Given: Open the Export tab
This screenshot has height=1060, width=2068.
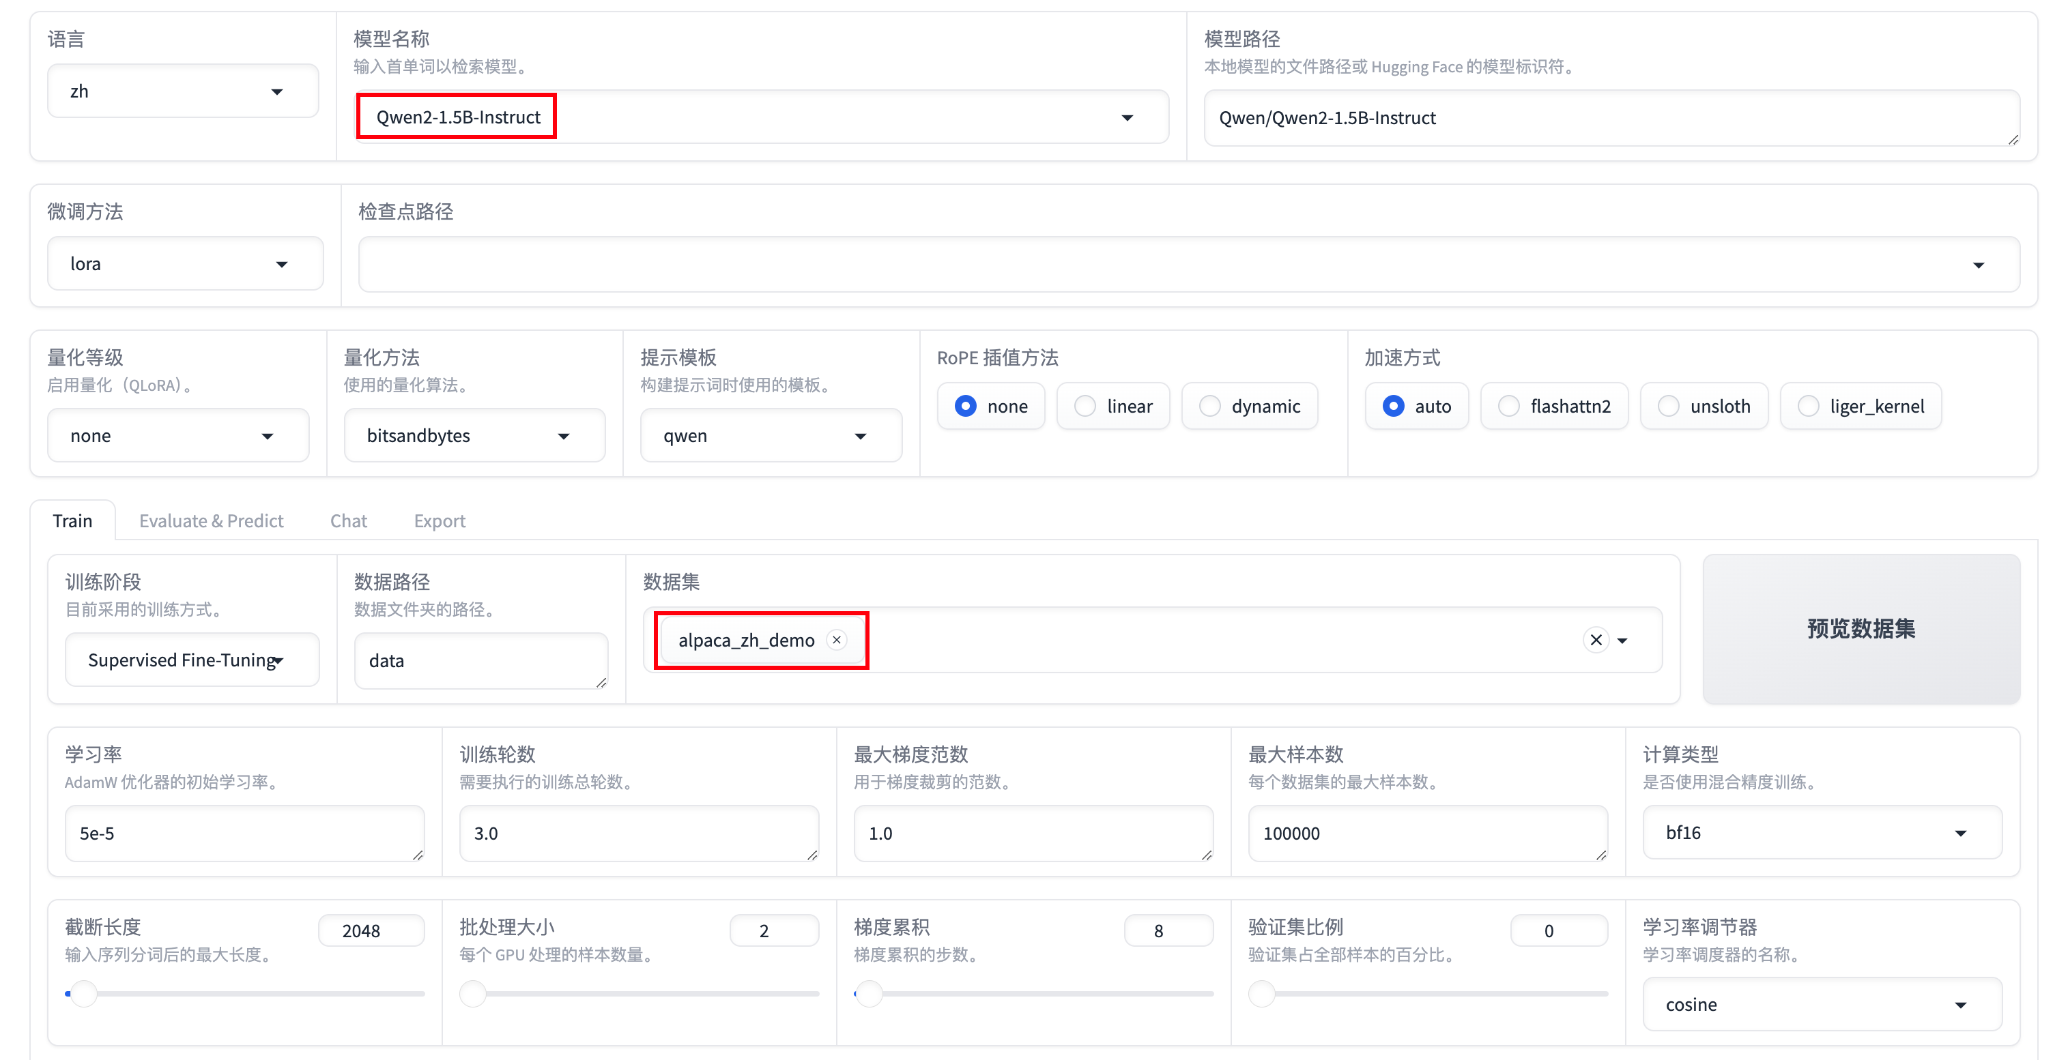Looking at the screenshot, I should (x=439, y=520).
